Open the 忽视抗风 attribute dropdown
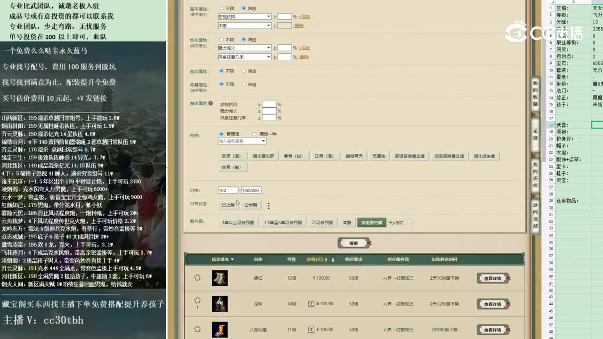The height and width of the screenshot is (339, 603). (x=244, y=16)
